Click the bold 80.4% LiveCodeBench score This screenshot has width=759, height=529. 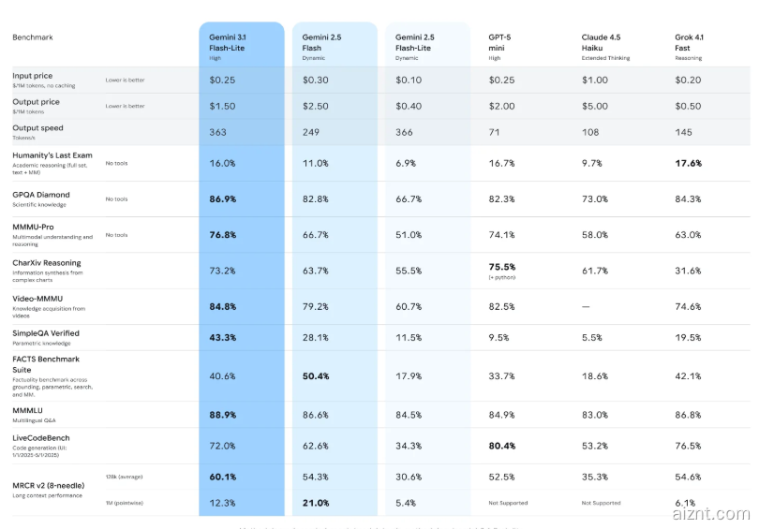(502, 446)
